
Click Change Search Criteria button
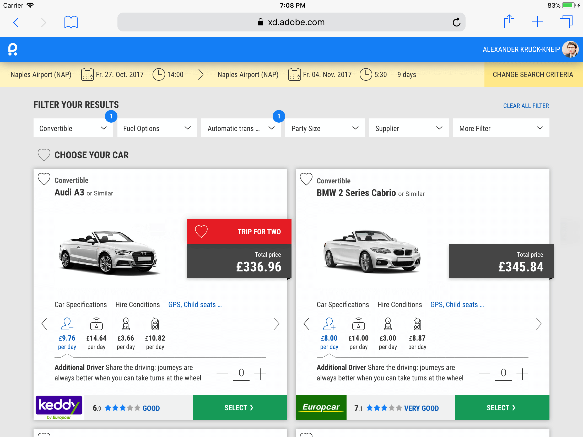(533, 75)
